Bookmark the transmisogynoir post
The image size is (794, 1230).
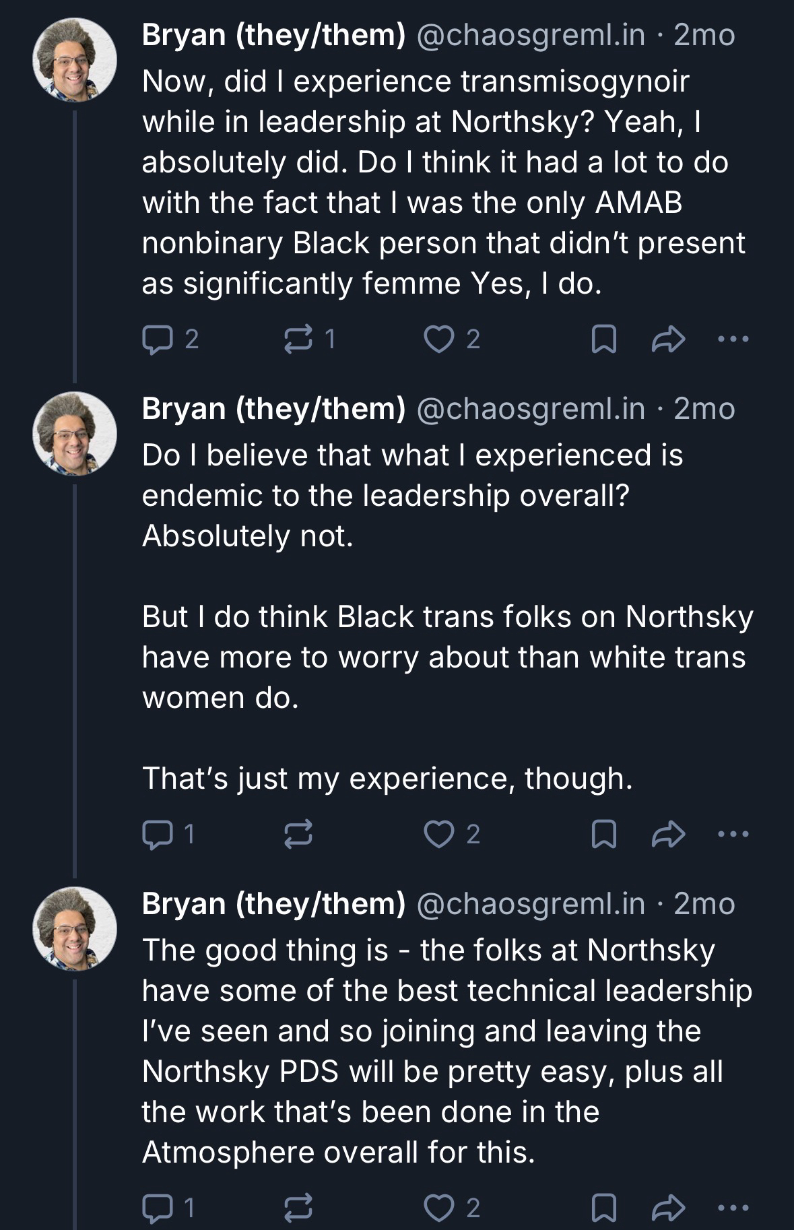(603, 339)
